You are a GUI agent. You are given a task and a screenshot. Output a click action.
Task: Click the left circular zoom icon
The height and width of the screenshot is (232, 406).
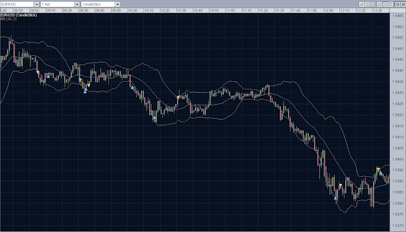[398, 4]
